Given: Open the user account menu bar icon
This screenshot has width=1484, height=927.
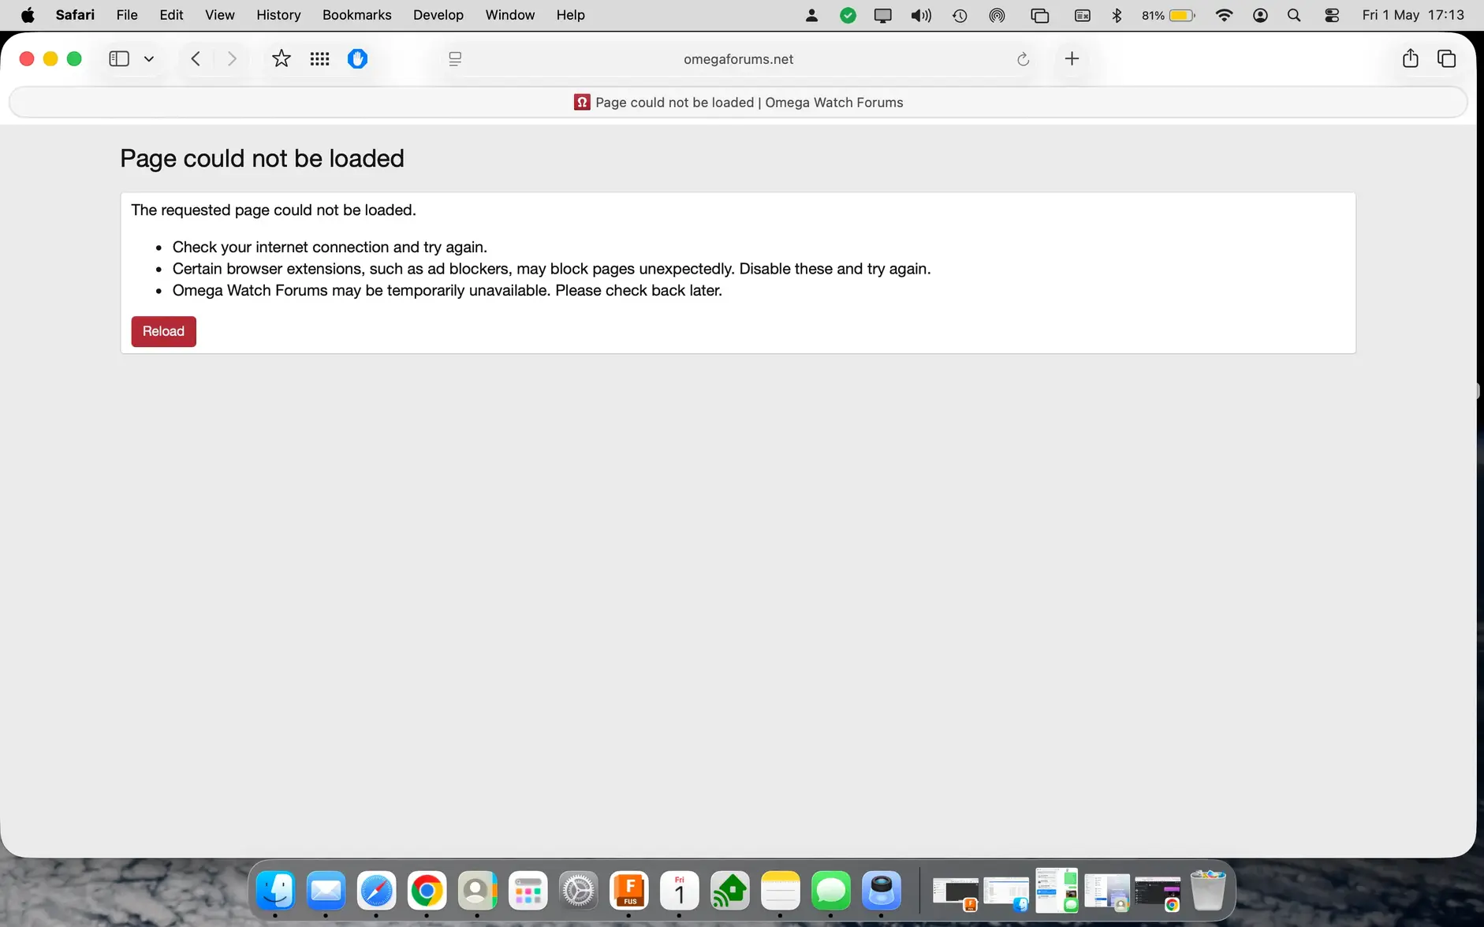Looking at the screenshot, I should tap(1260, 15).
